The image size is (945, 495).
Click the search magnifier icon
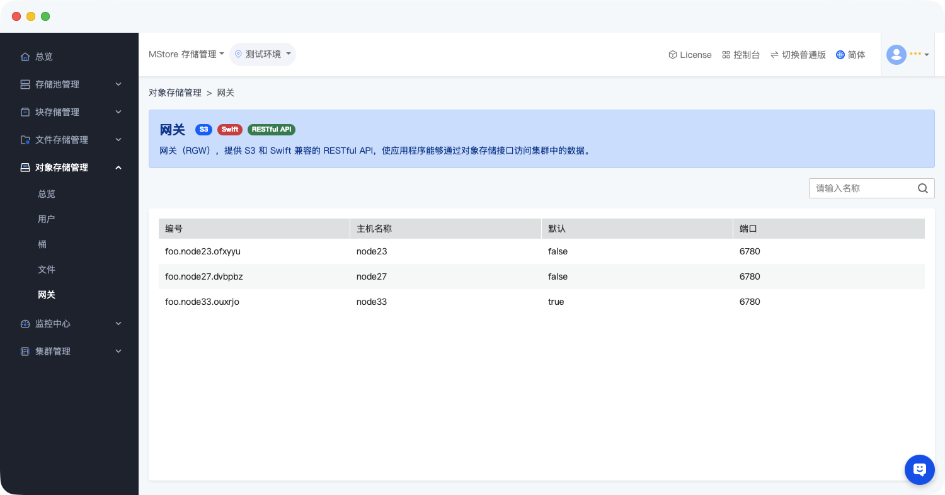pos(922,188)
